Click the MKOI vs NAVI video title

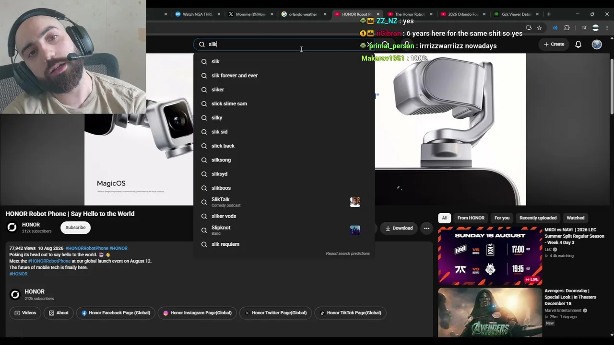(574, 236)
